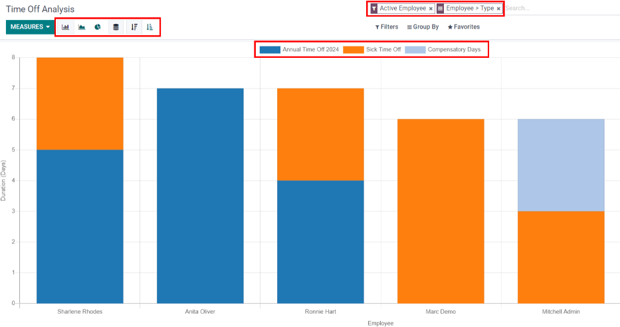The image size is (620, 327).
Task: Click the funnel icon on Active Employee tag
Action: click(x=374, y=9)
